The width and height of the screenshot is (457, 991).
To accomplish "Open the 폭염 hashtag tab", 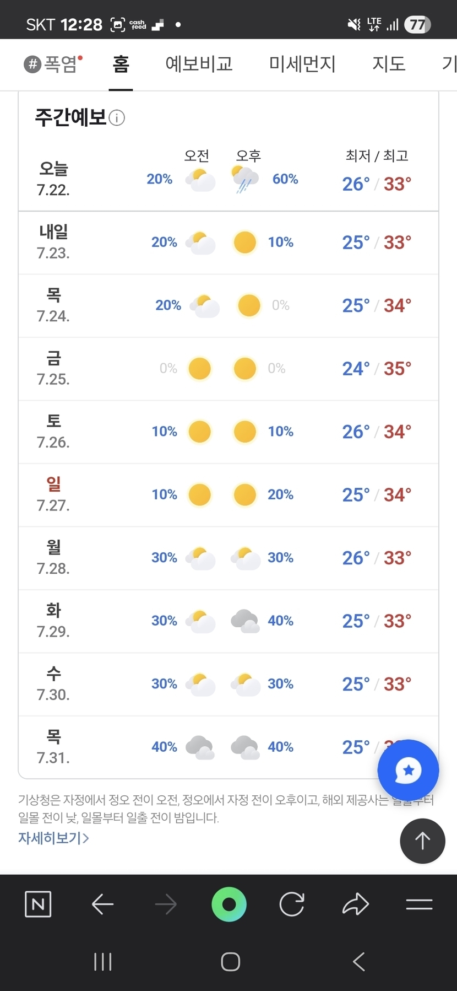I will pos(53,64).
